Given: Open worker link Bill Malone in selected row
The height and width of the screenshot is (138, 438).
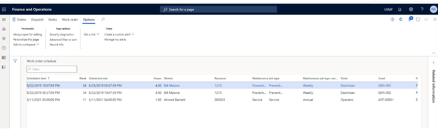Looking at the screenshot, I should 171,86.
